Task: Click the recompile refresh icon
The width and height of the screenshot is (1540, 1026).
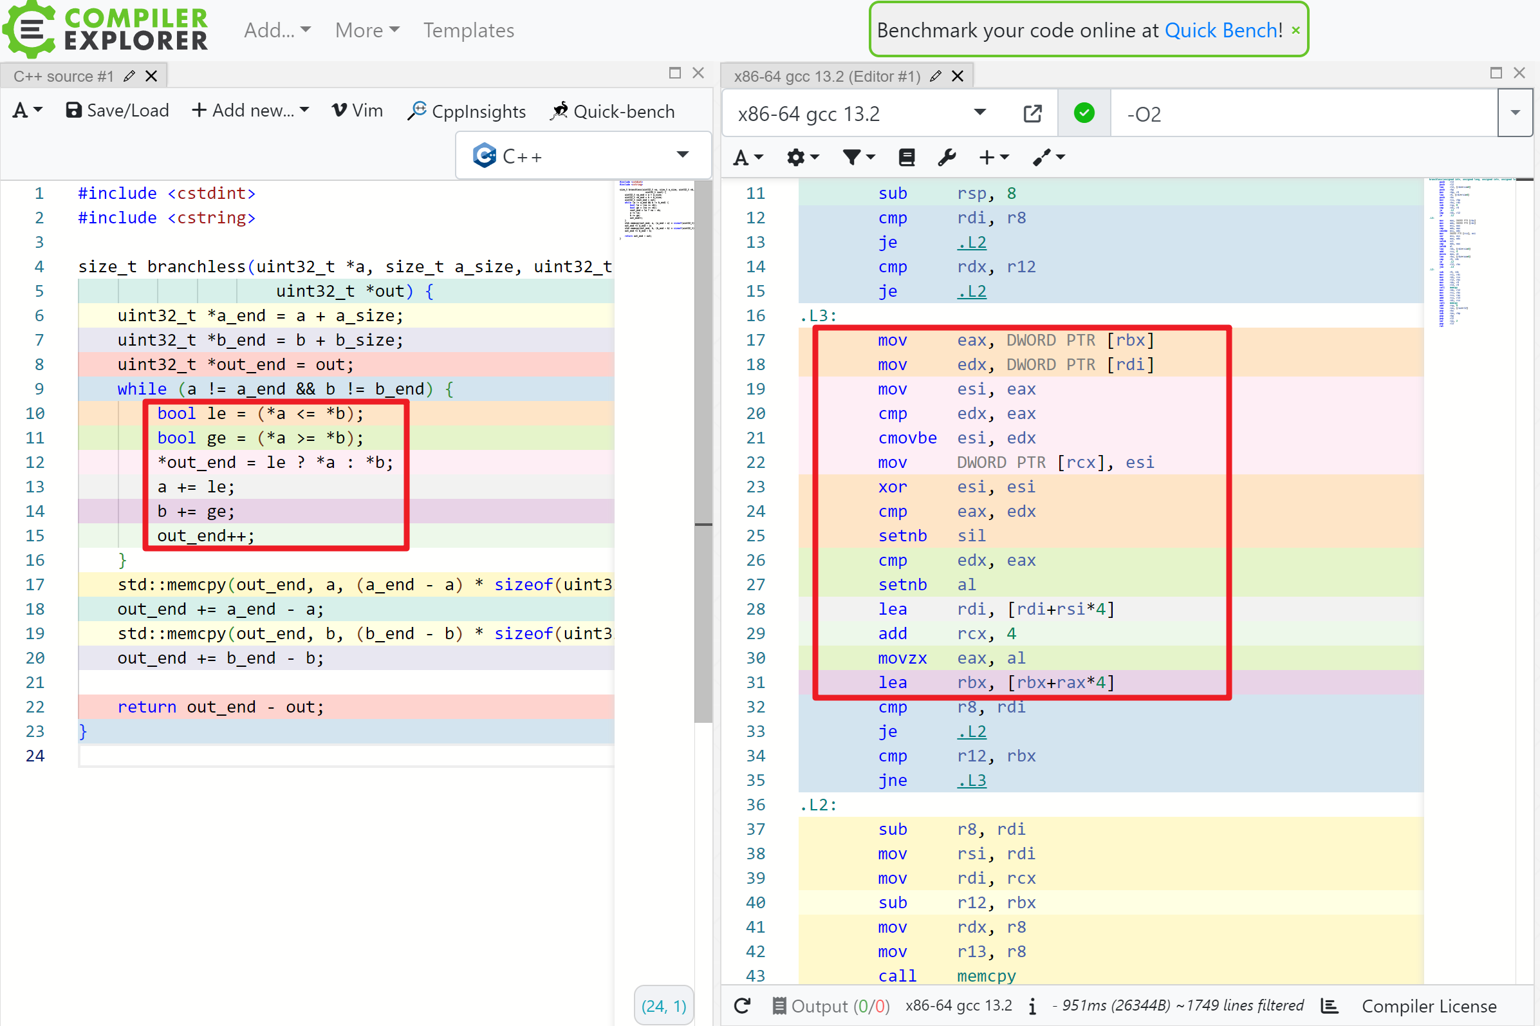Action: (x=742, y=1005)
